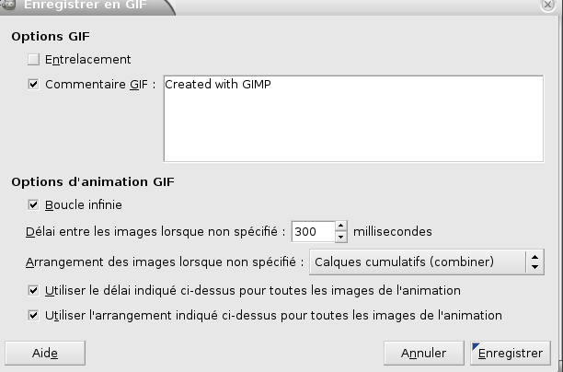The height and width of the screenshot is (372, 563).
Task: Open the Calques cumulatifs (combiner) dropdown
Action: (x=427, y=262)
